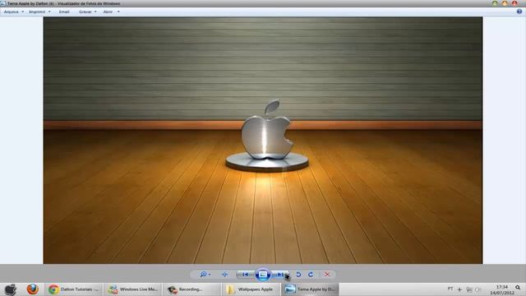526x296 pixels.
Task: Delete the photo with the red X
Action: 327,274
